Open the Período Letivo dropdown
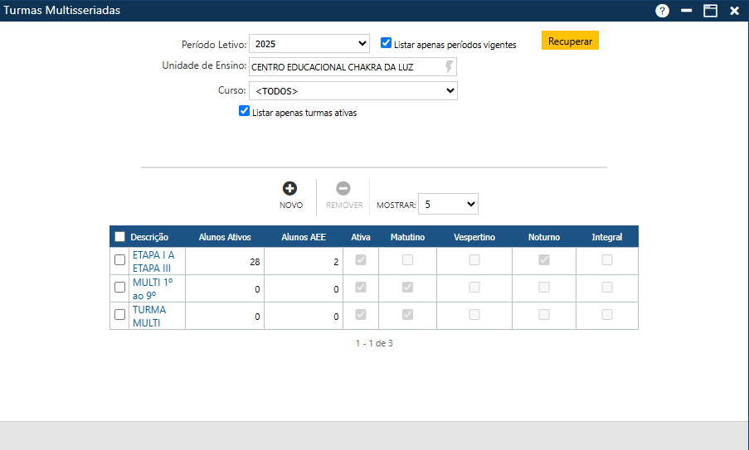749x450 pixels. [x=310, y=44]
